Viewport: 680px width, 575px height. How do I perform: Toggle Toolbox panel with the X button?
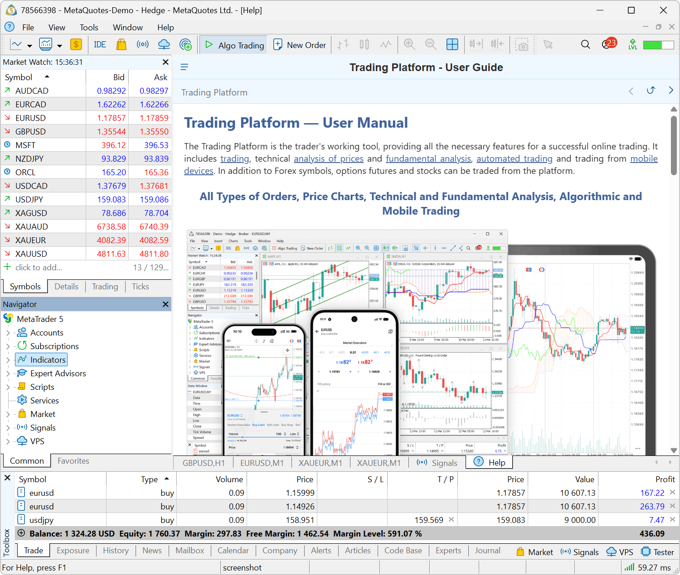(x=8, y=478)
